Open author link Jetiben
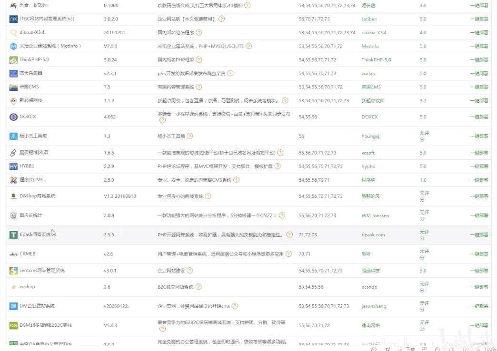497x351 pixels. tap(369, 19)
